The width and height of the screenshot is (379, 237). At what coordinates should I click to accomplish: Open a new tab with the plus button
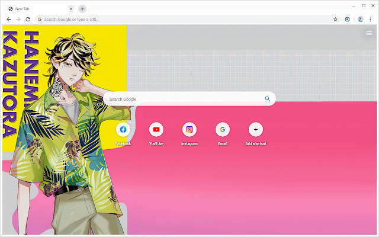[x=82, y=9]
